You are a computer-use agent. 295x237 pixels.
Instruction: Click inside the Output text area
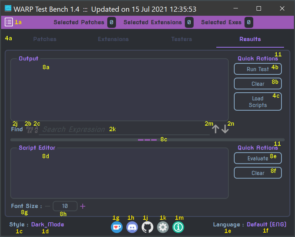[x=119, y=90]
